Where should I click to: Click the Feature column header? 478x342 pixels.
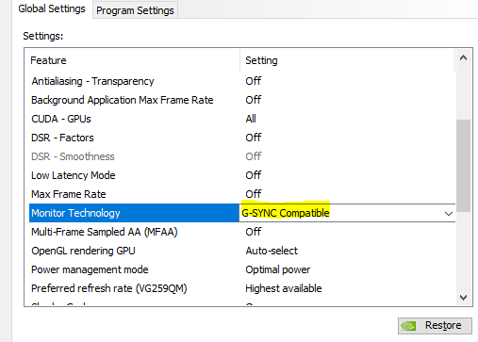tap(132, 60)
